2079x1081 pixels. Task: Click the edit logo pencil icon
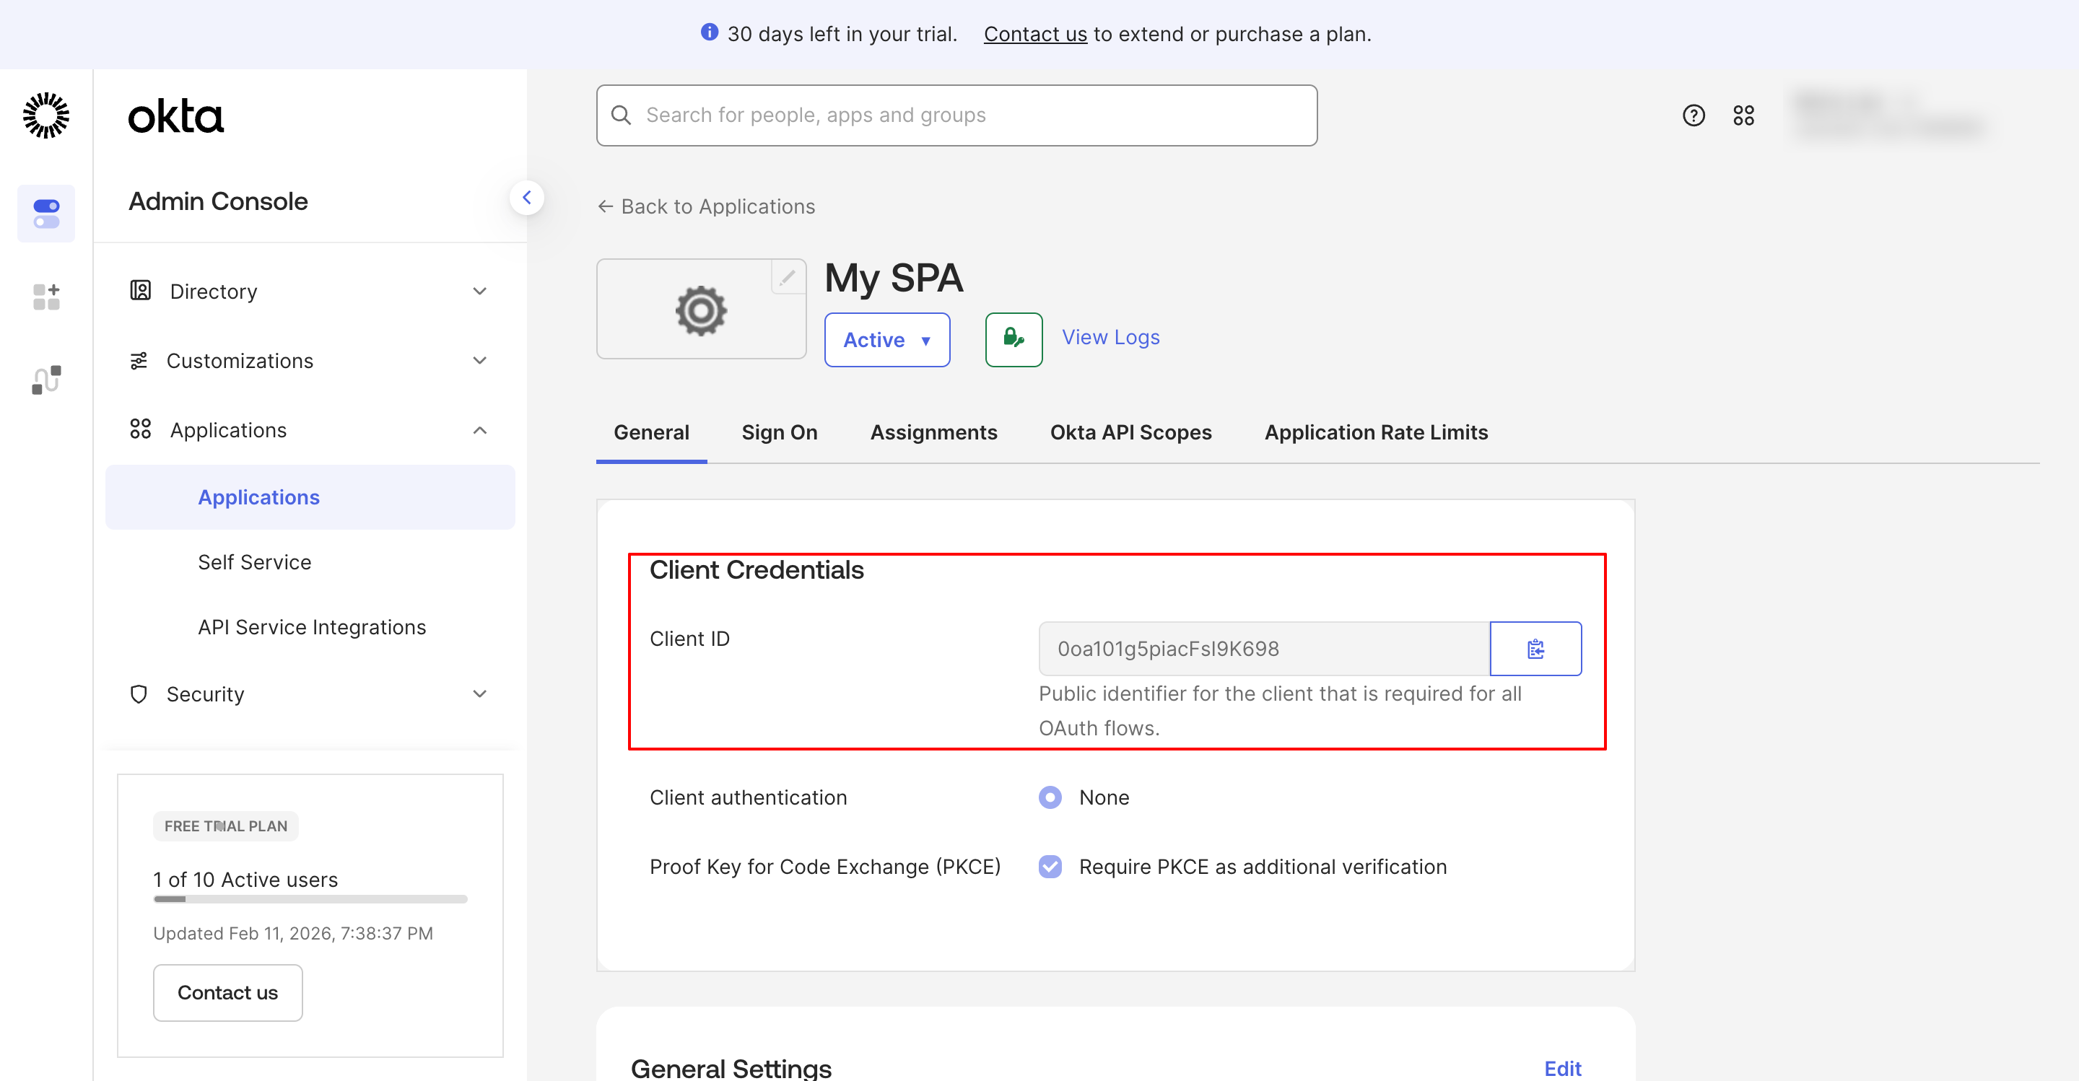[787, 279]
